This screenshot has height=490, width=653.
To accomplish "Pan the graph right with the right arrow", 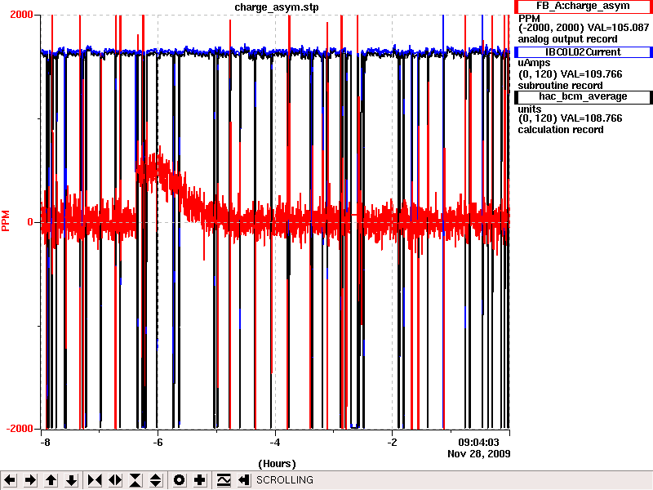I will (30, 480).
